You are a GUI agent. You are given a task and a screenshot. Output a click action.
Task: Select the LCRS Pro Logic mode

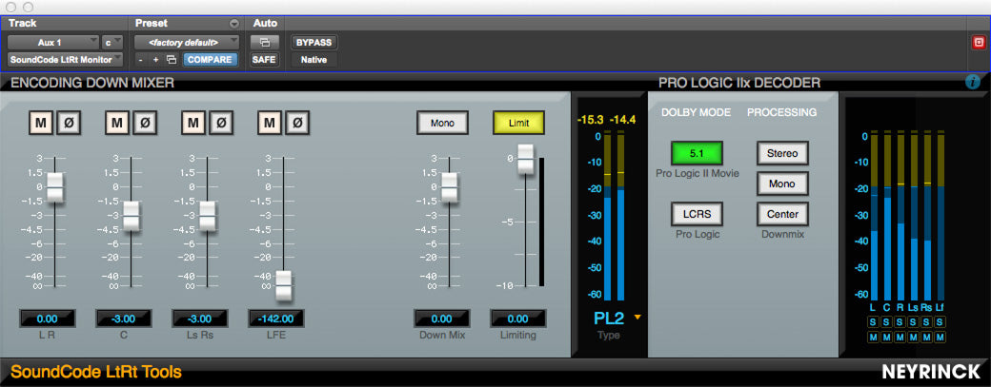[697, 214]
